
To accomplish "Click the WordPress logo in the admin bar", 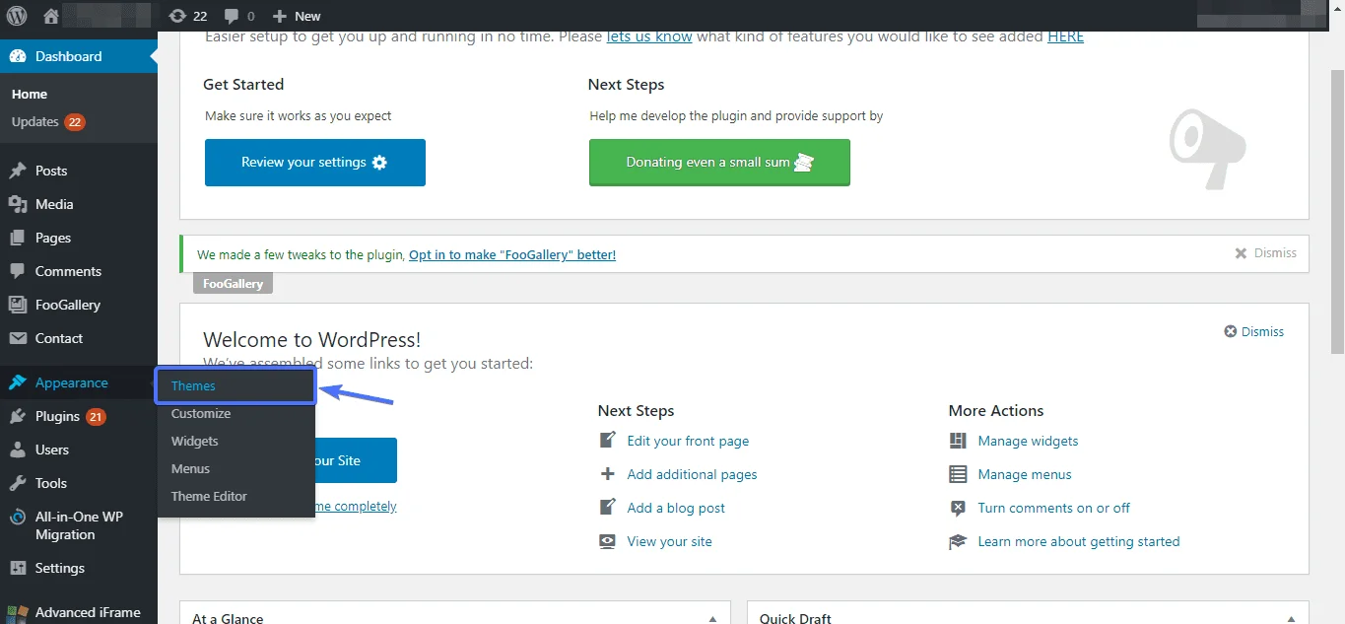I will coord(16,15).
